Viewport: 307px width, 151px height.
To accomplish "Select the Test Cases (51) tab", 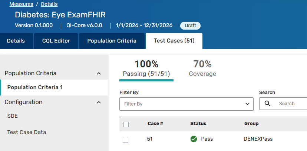I will coord(174,41).
